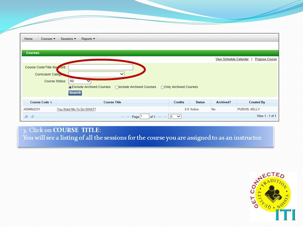Go to previous page pager icon
This screenshot has height=227, width=303.
point(127,117)
